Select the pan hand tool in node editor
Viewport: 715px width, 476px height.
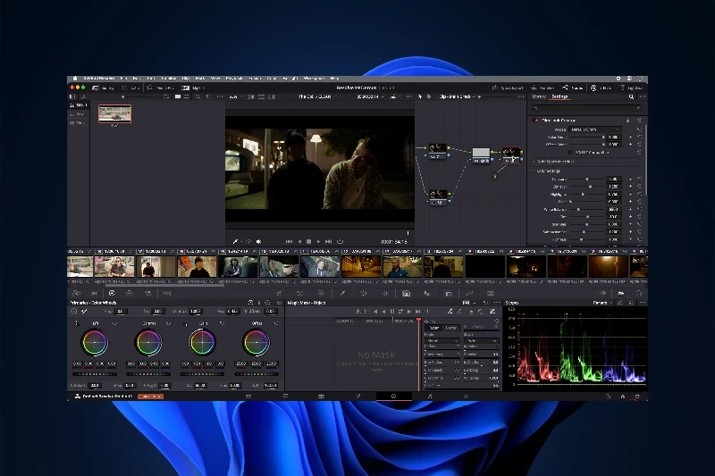(429, 96)
